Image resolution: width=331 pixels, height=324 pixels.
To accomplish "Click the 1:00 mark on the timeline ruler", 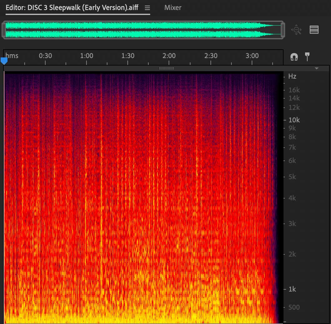I will (x=86, y=56).
